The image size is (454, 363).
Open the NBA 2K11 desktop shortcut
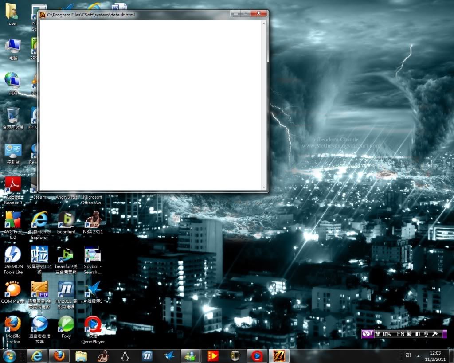[x=93, y=221]
